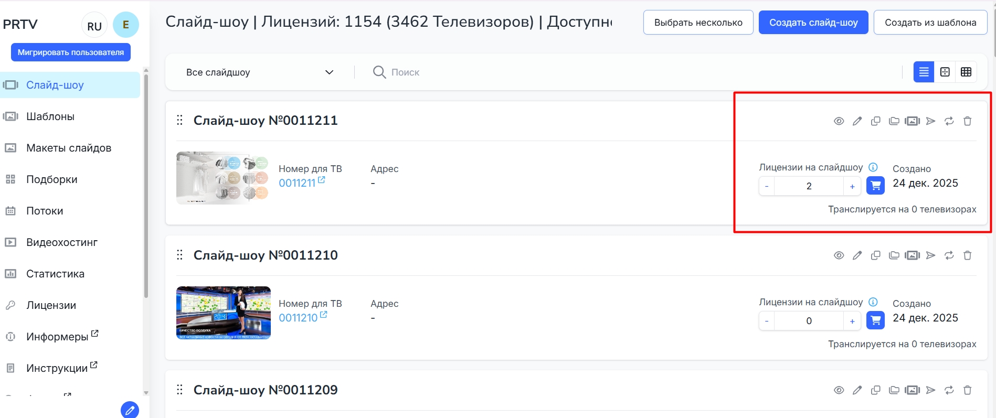Open Шаблоны in the sidebar
Viewport: 996px width, 418px height.
(50, 116)
